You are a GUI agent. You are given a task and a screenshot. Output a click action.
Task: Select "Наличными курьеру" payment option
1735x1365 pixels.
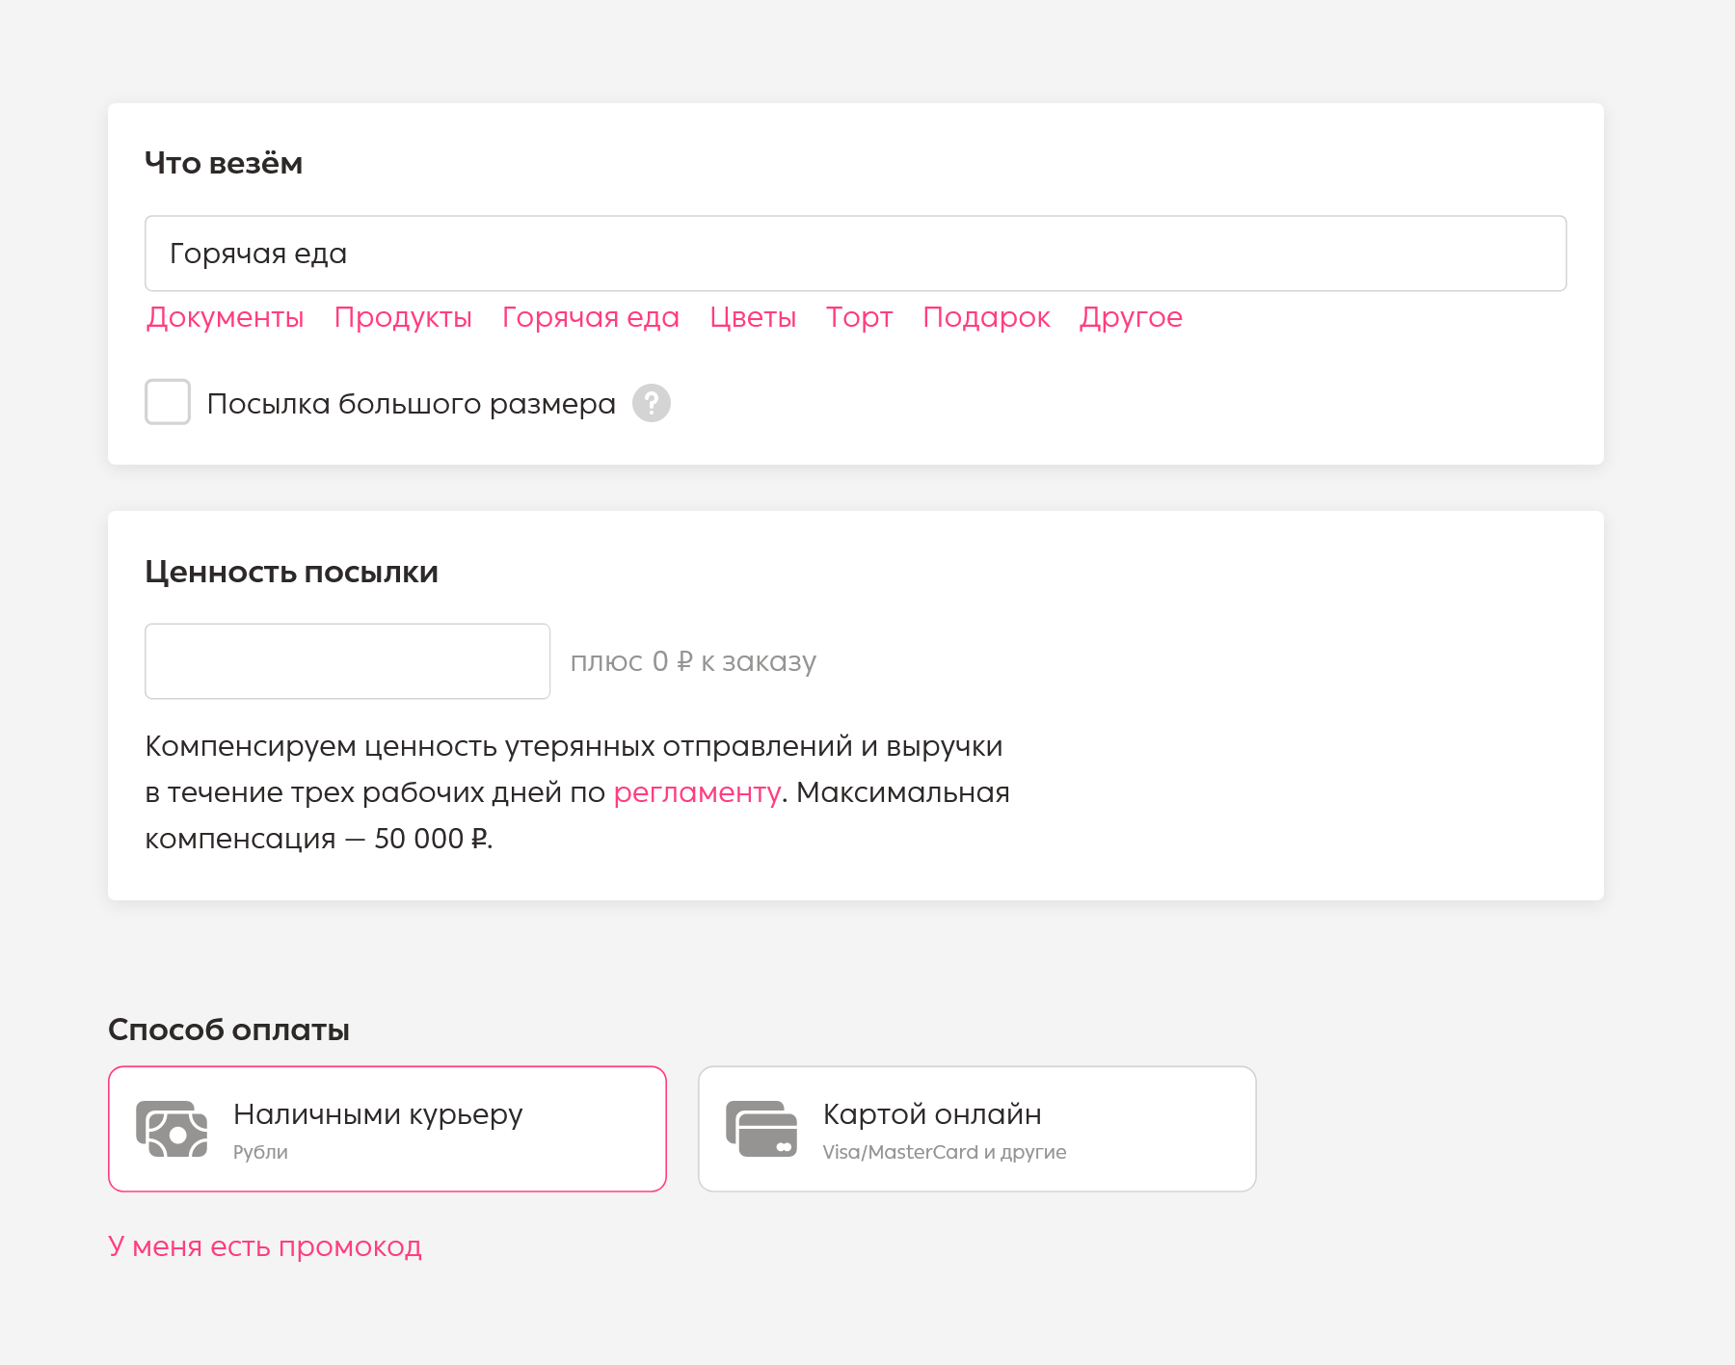(387, 1129)
